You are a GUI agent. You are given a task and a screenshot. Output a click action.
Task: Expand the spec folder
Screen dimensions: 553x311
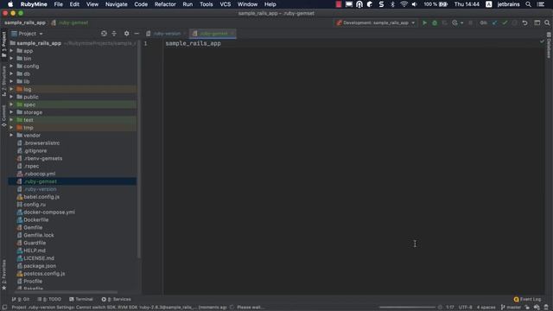coord(11,105)
